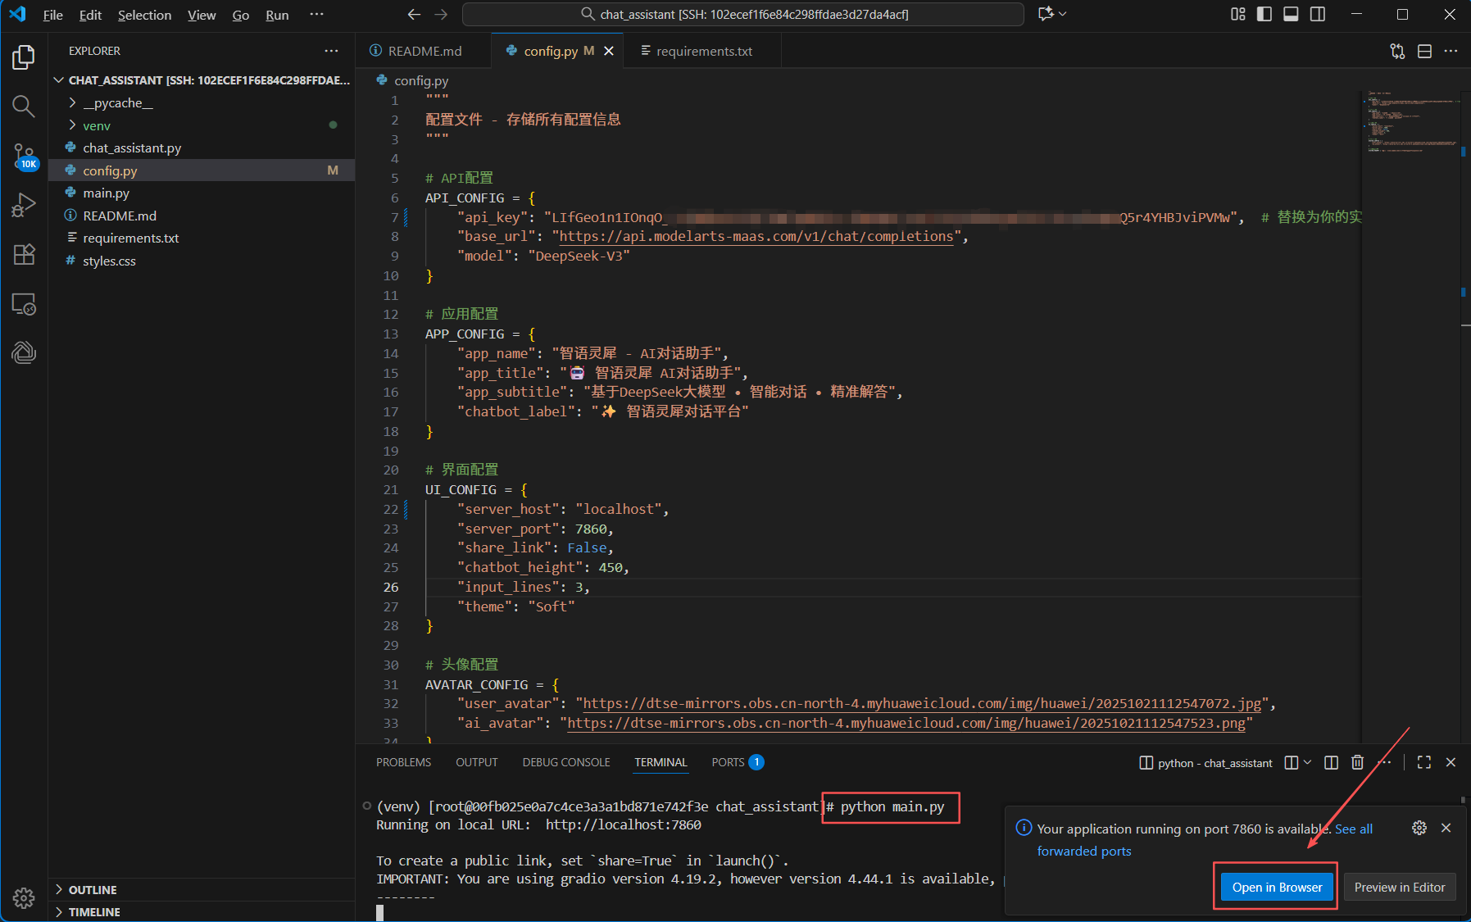The width and height of the screenshot is (1471, 922).
Task: Open the Selection menu
Action: point(144,15)
